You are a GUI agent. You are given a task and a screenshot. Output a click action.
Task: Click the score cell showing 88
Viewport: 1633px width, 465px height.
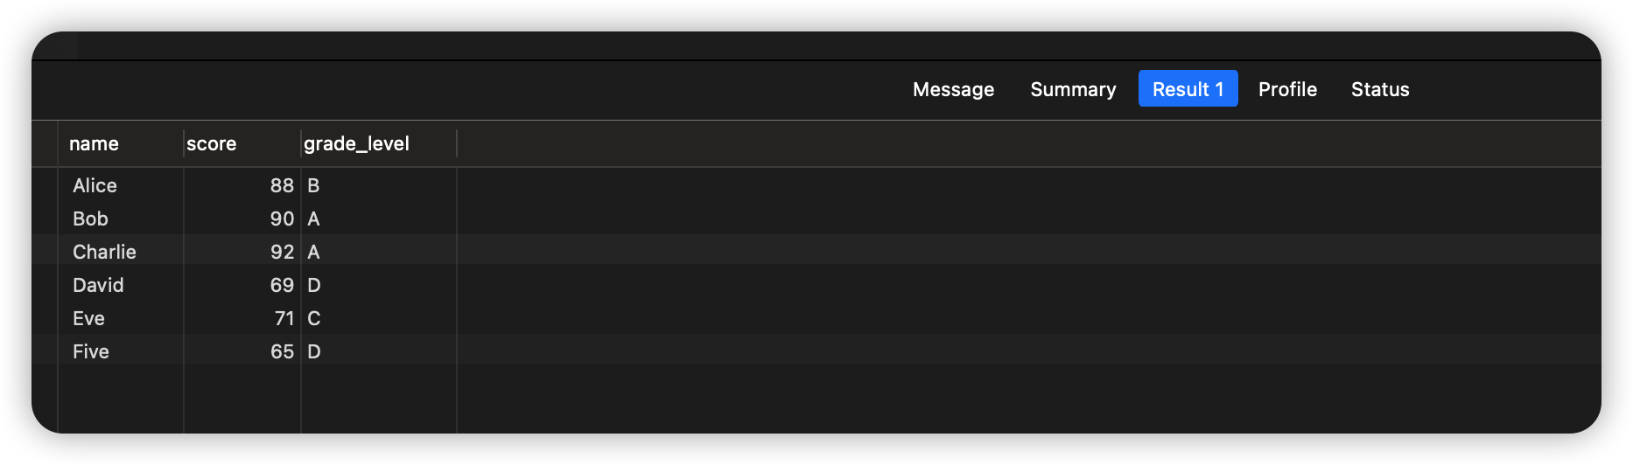tap(281, 185)
